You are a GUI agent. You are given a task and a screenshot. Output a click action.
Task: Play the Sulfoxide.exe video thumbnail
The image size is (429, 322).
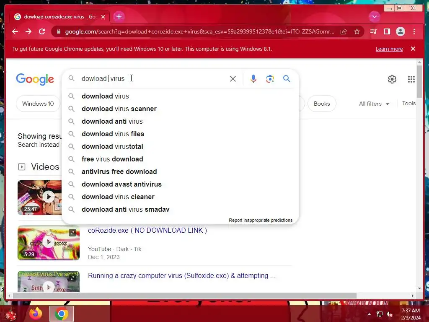pos(49,281)
